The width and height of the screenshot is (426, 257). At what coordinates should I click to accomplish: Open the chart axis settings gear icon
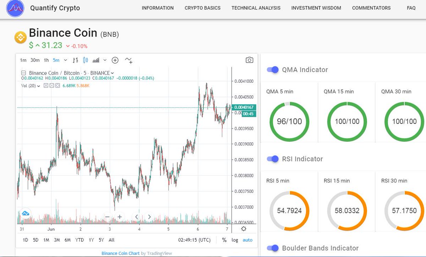[244, 229]
